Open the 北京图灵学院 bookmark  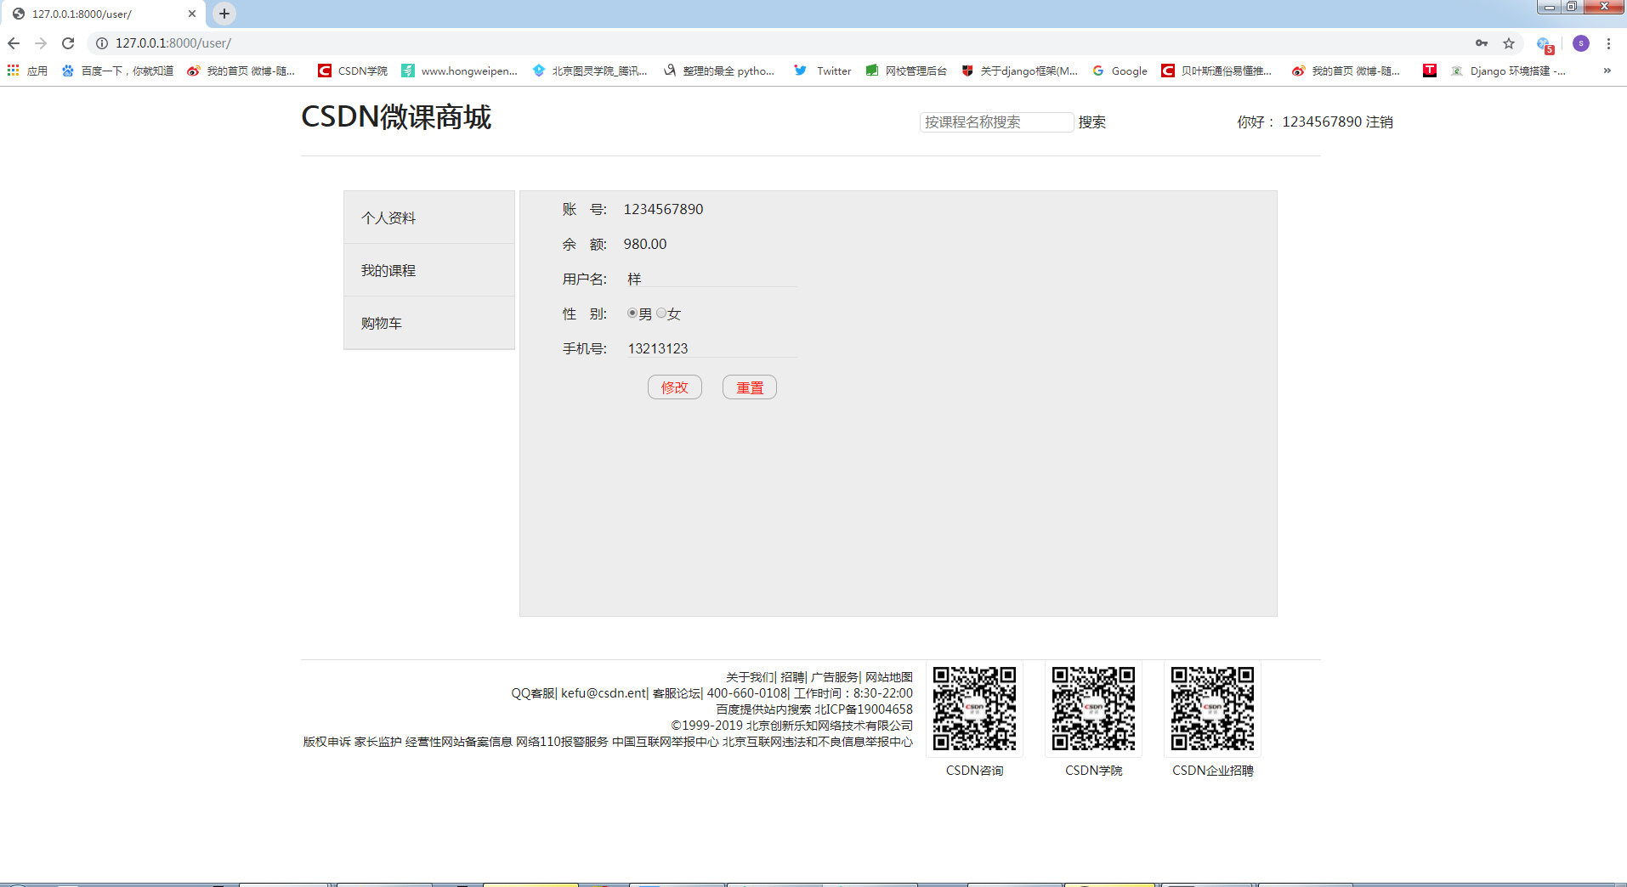click(590, 71)
